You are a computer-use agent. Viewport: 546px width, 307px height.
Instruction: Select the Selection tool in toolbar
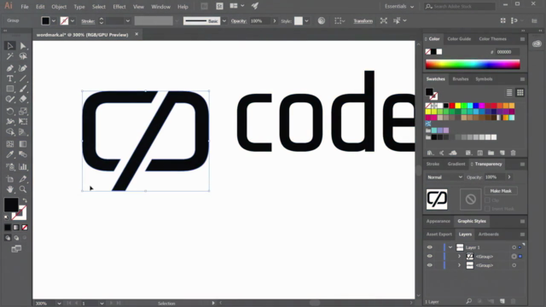coord(9,45)
